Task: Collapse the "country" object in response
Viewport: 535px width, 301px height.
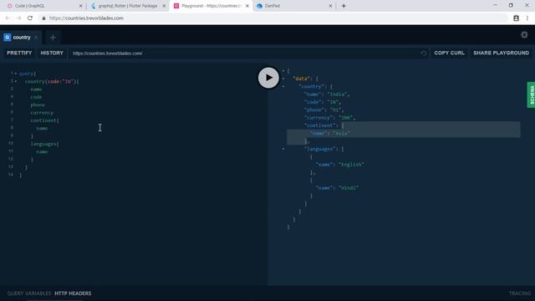Action: [x=283, y=87]
